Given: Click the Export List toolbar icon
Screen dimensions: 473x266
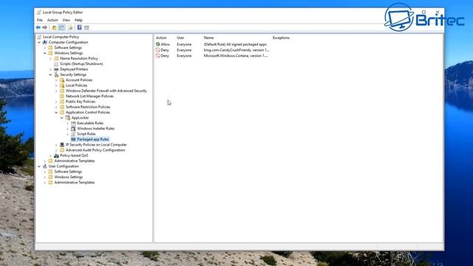Looking at the screenshot, I should pyautogui.click(x=71, y=27).
